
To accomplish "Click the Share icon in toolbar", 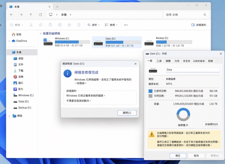I will pos(69,25).
